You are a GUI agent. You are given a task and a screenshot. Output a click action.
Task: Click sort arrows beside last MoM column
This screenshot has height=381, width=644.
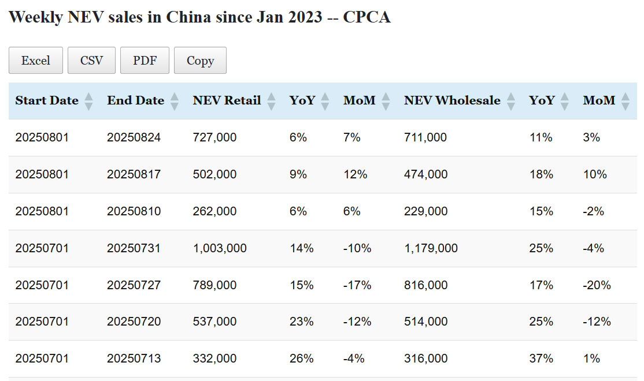(625, 102)
